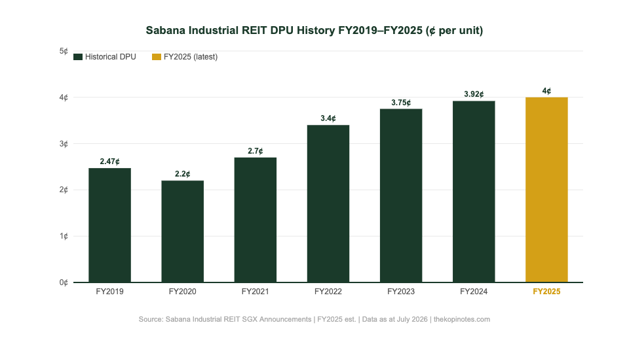Viewport: 629px width, 340px height.
Task: Click the 0¢ y-axis tick label
Action: [64, 282]
